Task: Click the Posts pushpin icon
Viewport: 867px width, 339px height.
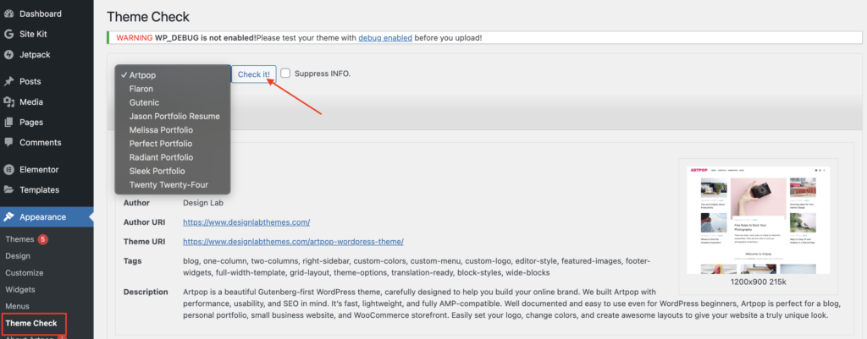Action: coord(8,82)
